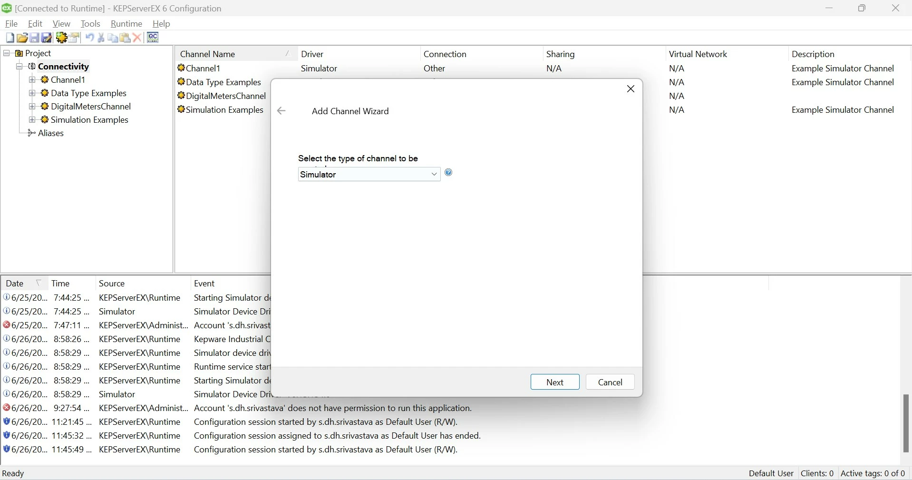Click the KEPServerEX icon in the title bar
The image size is (912, 480).
tap(7, 8)
